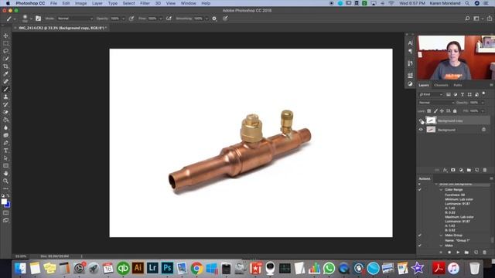Select the Clone Stamp tool
Viewport: 495px width, 278px height.
pyautogui.click(x=5, y=97)
